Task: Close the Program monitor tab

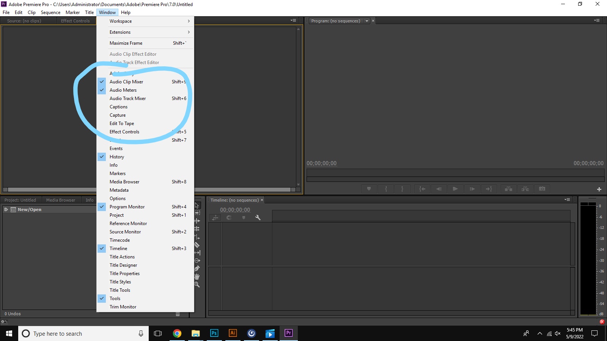Action: [x=373, y=21]
